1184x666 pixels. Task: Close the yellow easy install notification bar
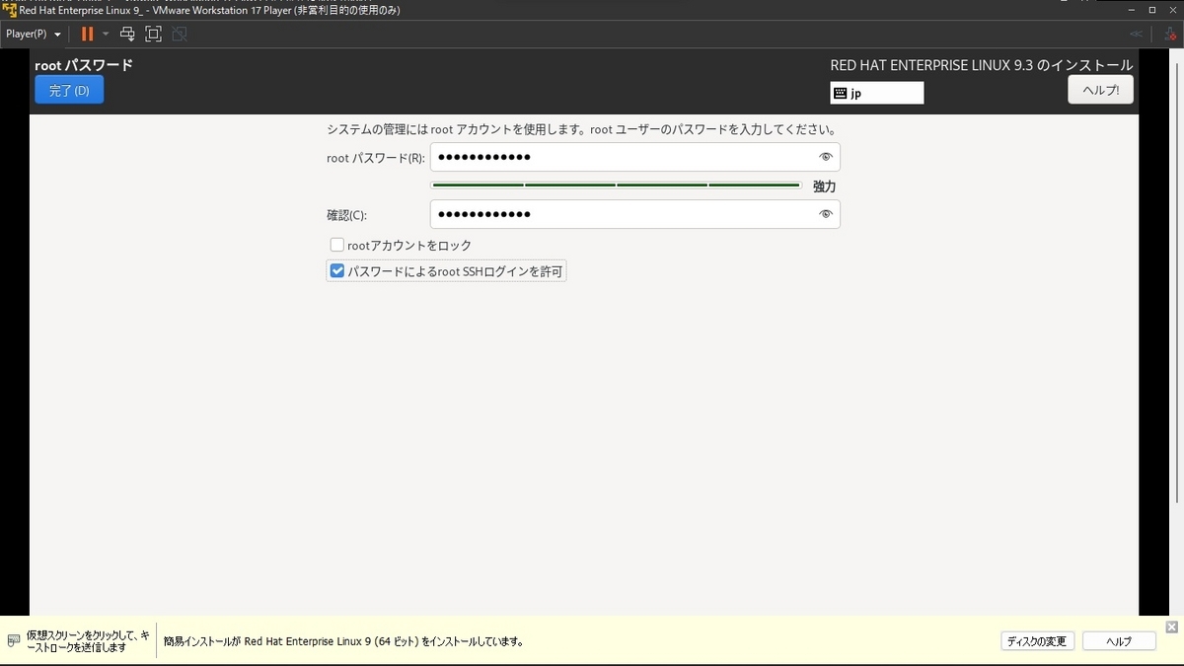[1171, 628]
